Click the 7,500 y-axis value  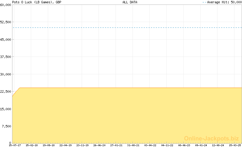[7, 126]
